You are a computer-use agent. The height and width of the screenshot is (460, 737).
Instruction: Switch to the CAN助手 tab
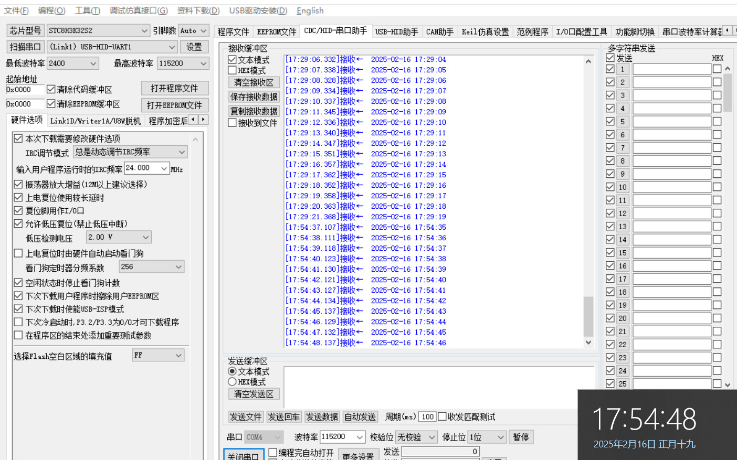[x=439, y=32]
